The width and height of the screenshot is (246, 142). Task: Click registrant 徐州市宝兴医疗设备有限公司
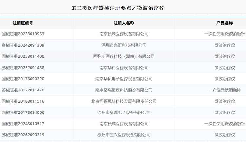click(x=124, y=135)
